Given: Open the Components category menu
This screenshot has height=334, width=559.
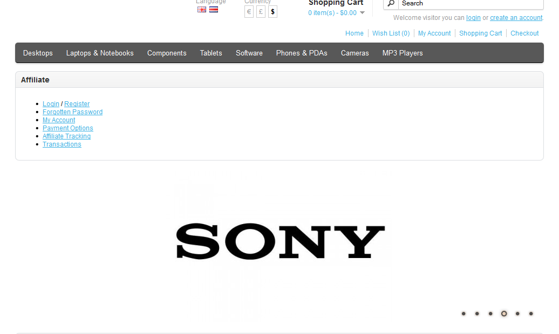Looking at the screenshot, I should point(167,53).
